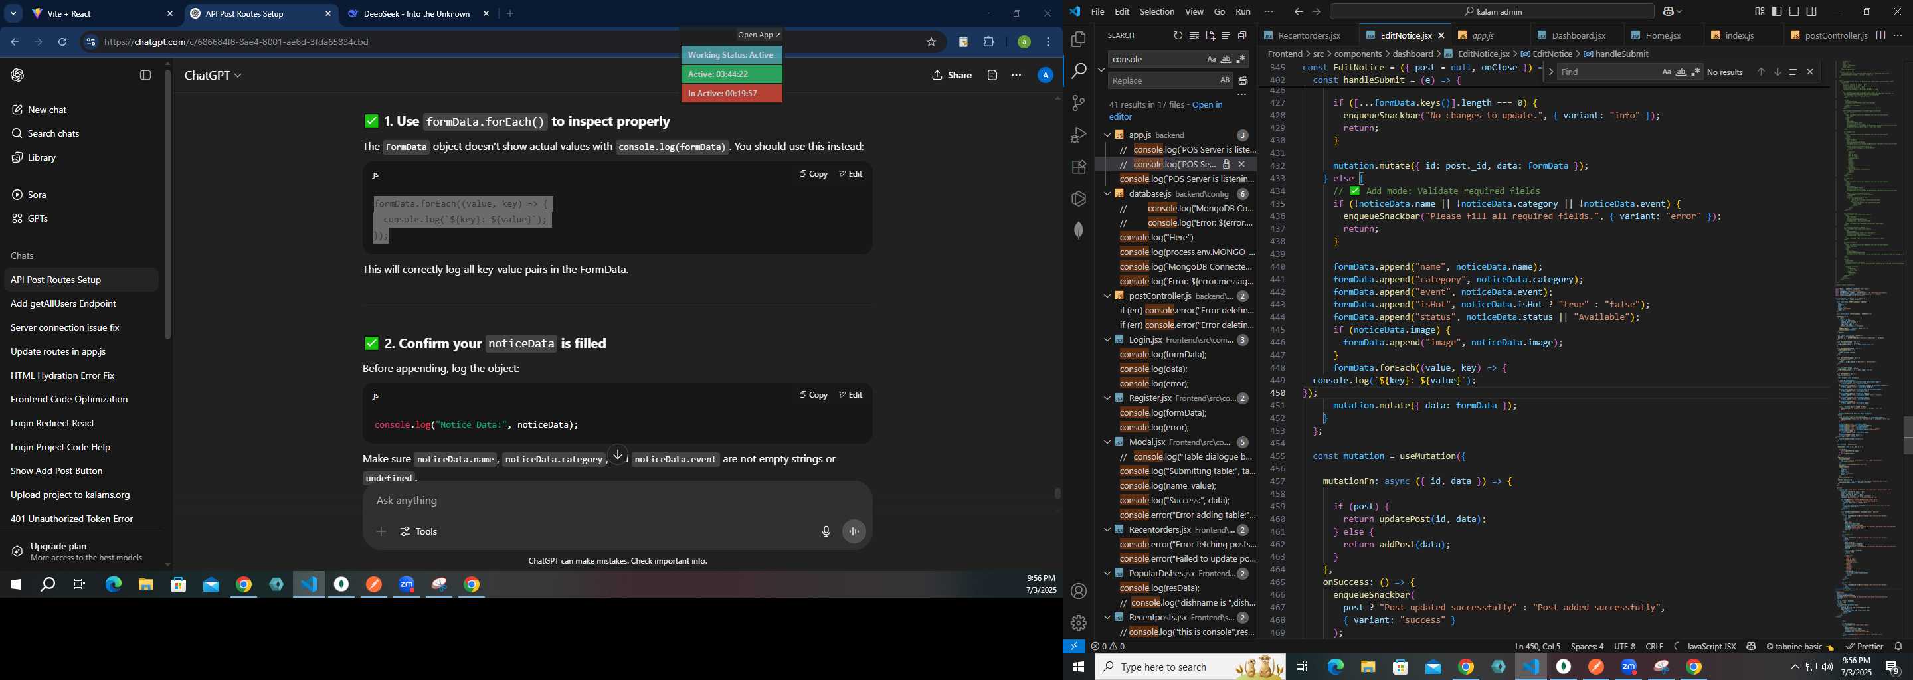Open the File menu in VS Code
The image size is (1913, 680).
coord(1097,12)
